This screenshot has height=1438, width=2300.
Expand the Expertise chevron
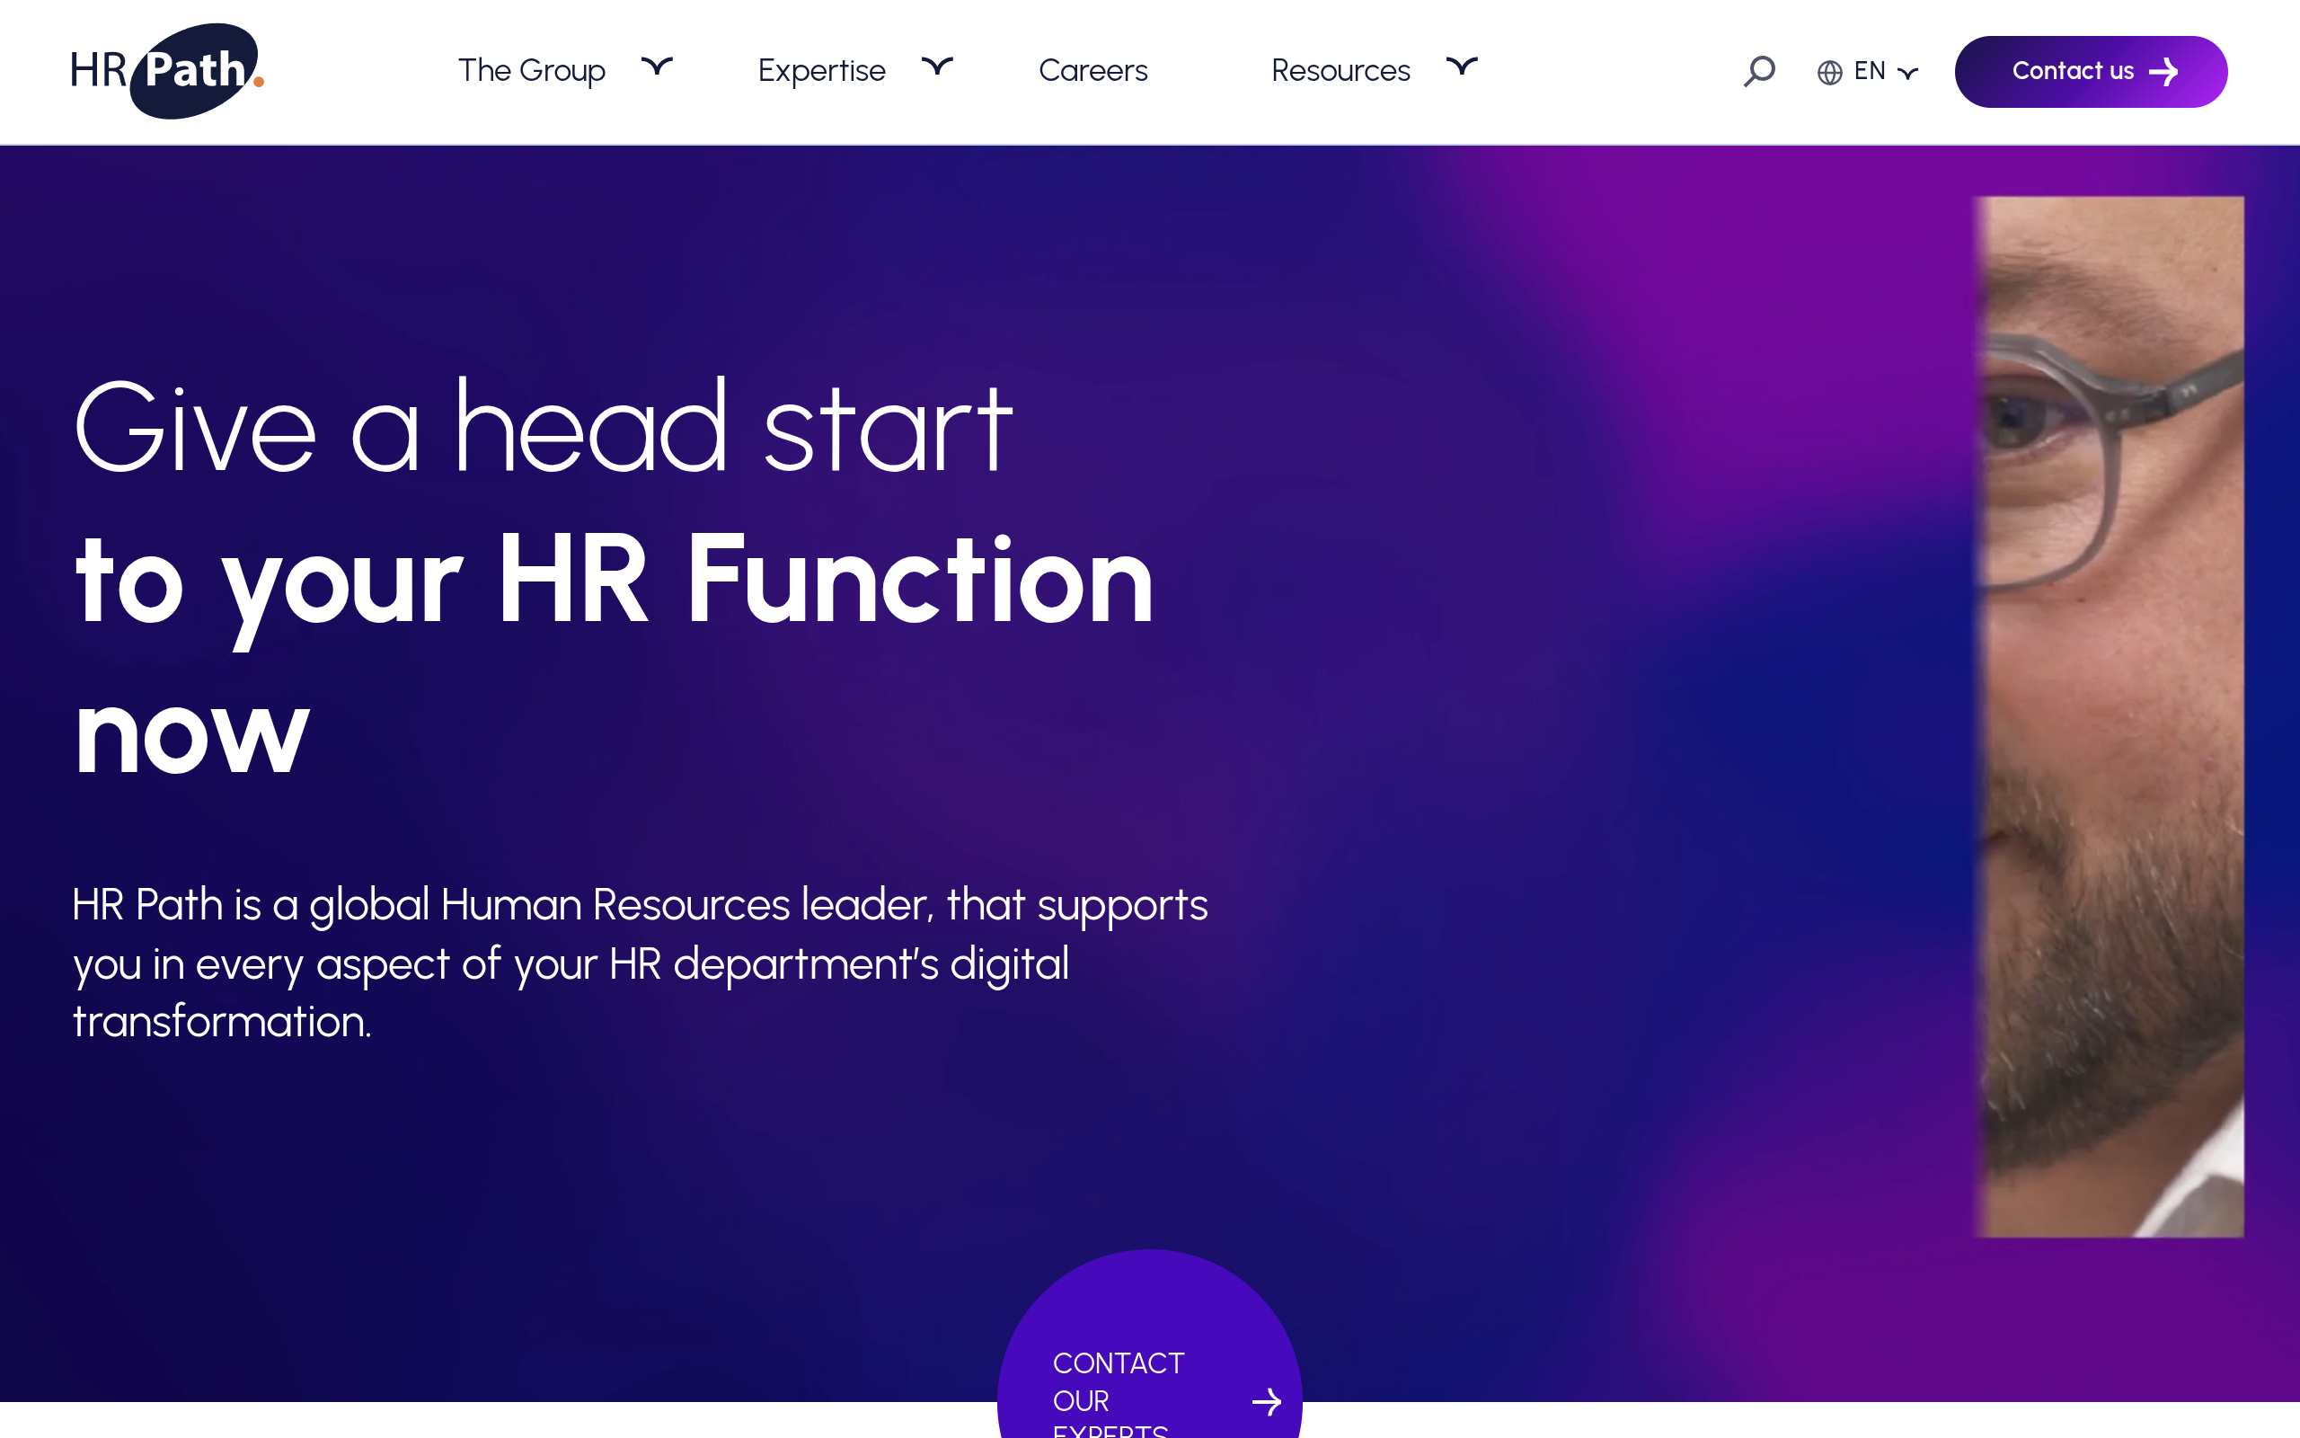(x=937, y=67)
